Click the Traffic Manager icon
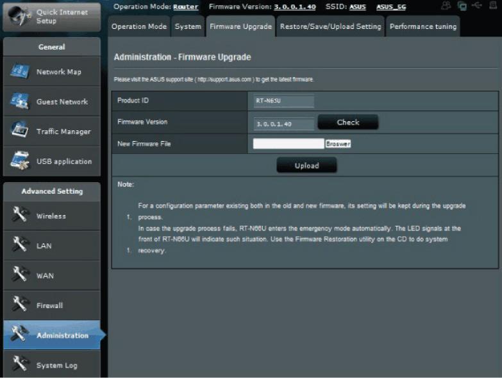This screenshot has height=378, width=502. pyautogui.click(x=19, y=130)
